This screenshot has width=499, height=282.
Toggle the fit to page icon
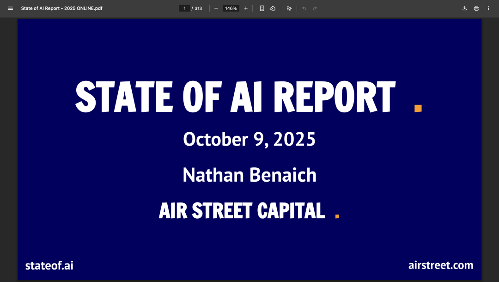pos(262,8)
